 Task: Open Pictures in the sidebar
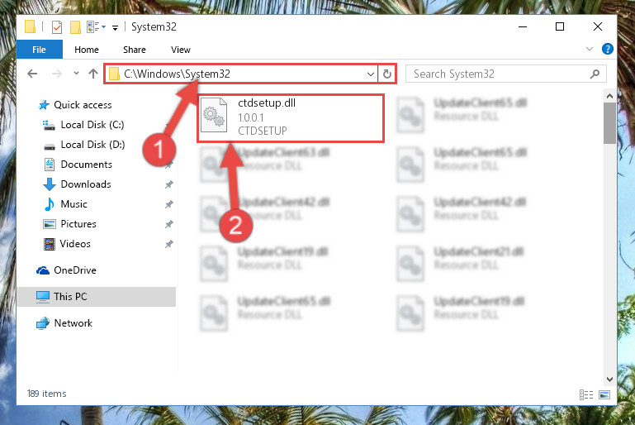point(78,224)
